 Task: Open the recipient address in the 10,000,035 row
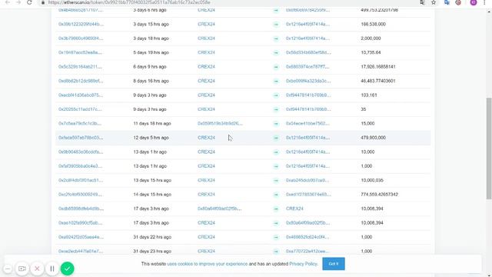tap(307, 180)
